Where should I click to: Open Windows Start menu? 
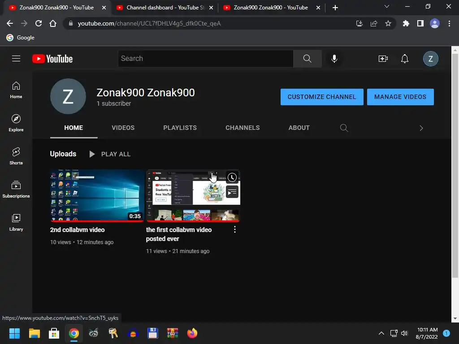click(x=14, y=333)
